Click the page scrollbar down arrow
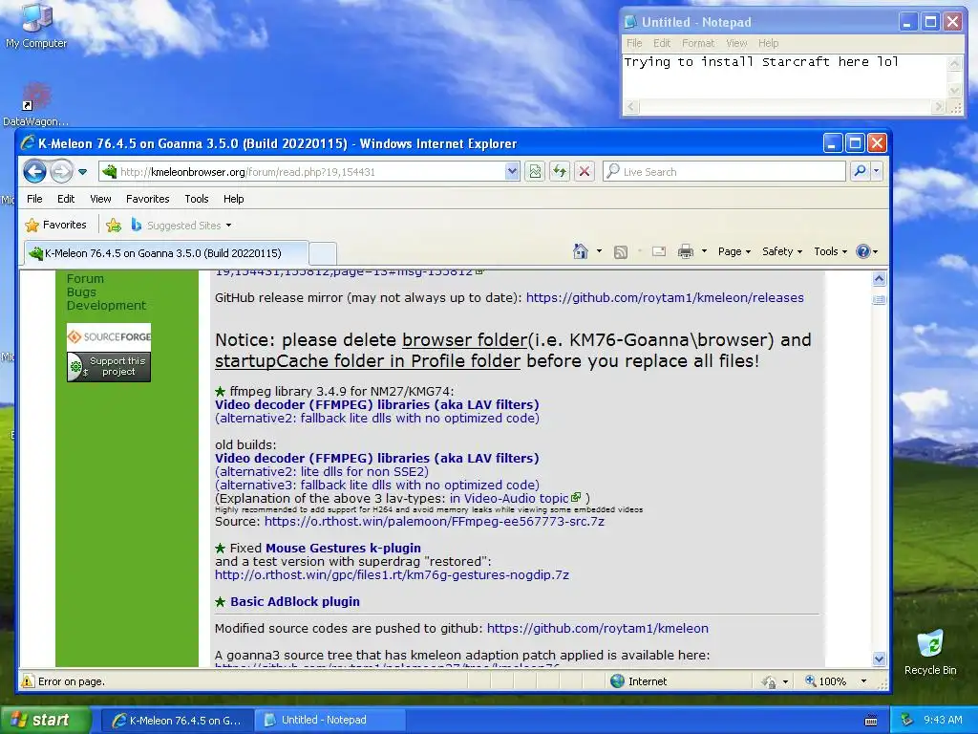978x734 pixels. 879,658
